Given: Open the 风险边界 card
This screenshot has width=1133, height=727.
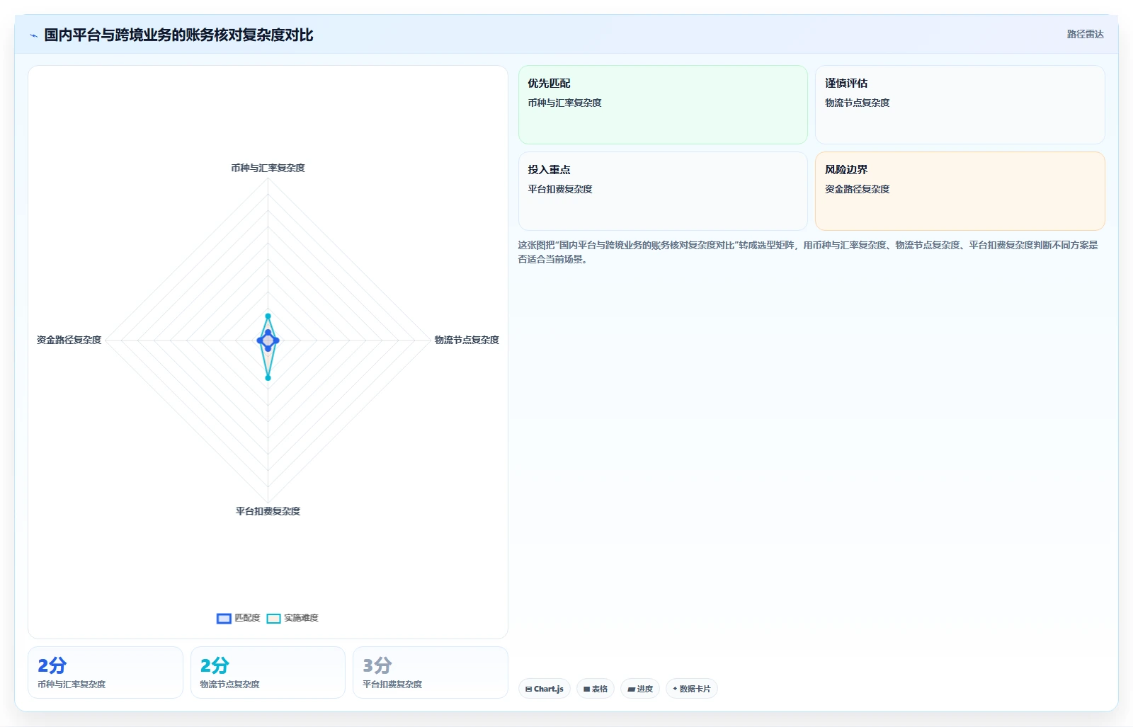Looking at the screenshot, I should point(960,191).
